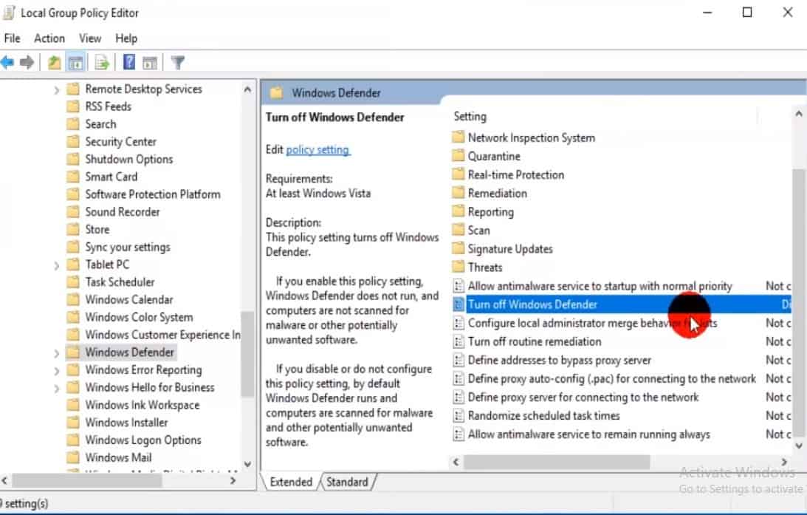Click the Up one level folder icon
The image size is (807, 515).
coord(54,63)
